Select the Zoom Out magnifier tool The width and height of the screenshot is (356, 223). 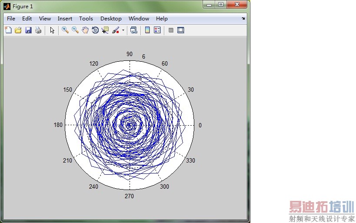[75, 30]
